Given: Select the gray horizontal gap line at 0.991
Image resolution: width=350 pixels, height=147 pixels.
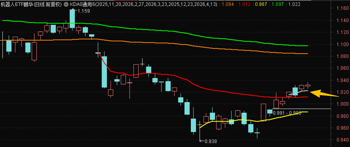Looking at the screenshot, I should (301, 108).
